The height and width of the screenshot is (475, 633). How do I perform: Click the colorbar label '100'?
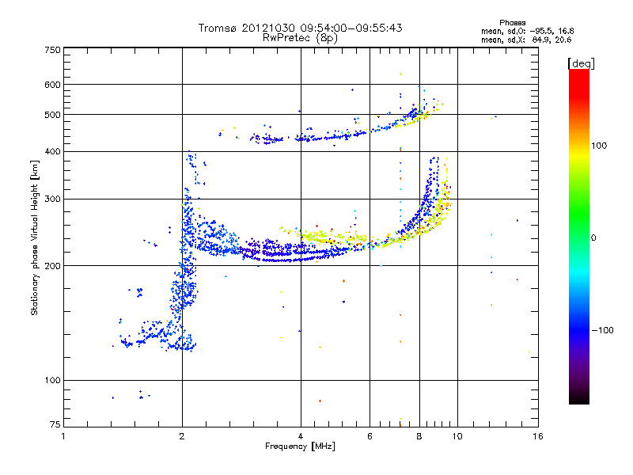599,146
